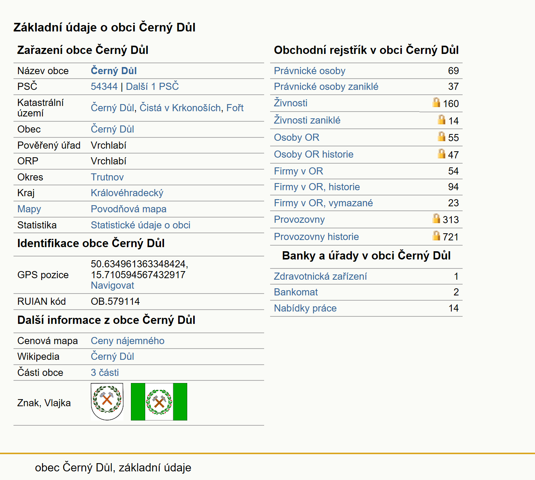Viewport: 535px width, 480px height.
Task: Open Osoby OR historie link
Action: pyautogui.click(x=314, y=154)
